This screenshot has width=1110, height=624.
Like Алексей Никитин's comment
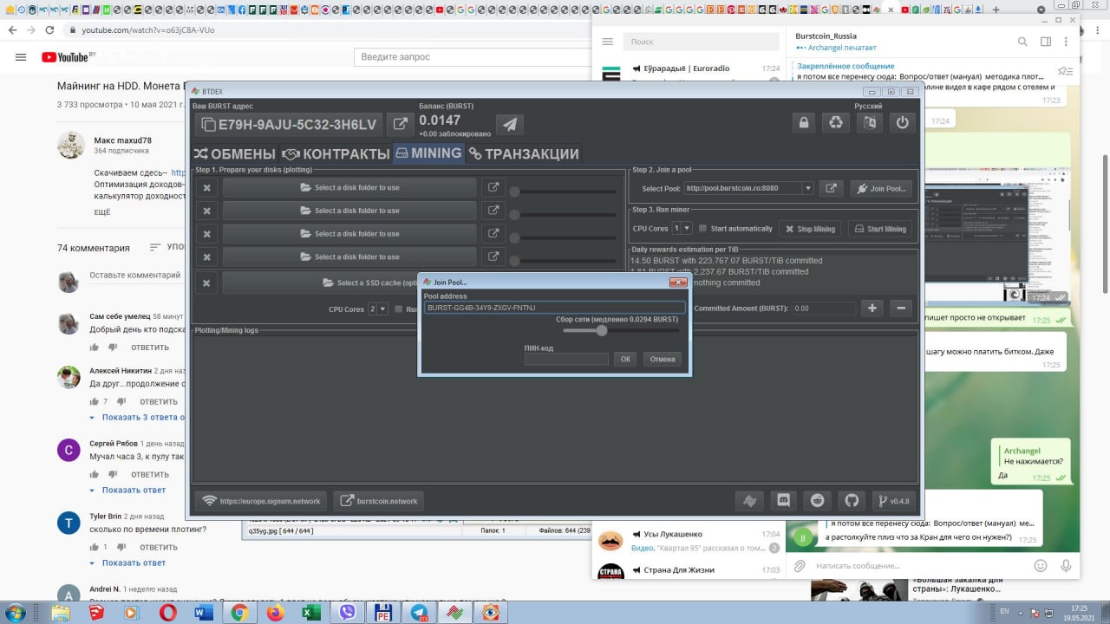pyautogui.click(x=95, y=401)
